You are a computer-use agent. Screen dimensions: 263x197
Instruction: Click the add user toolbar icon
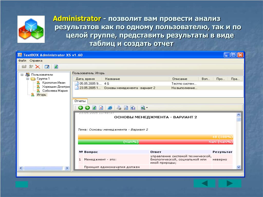[31, 67]
